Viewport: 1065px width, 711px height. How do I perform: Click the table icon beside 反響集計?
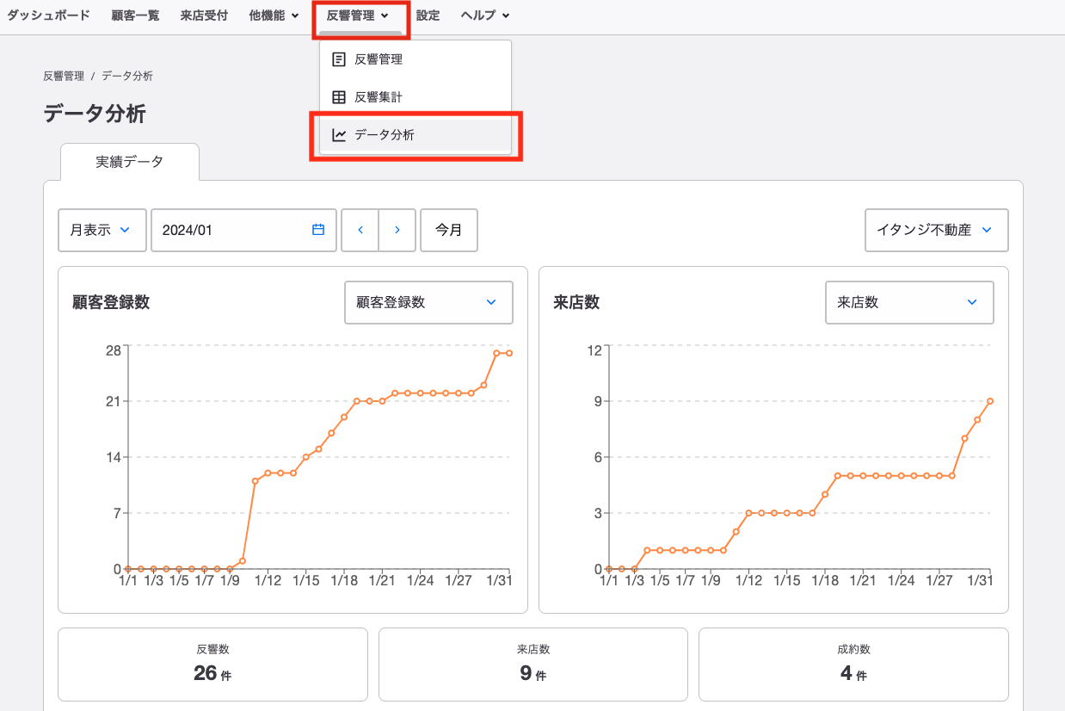pyautogui.click(x=339, y=97)
